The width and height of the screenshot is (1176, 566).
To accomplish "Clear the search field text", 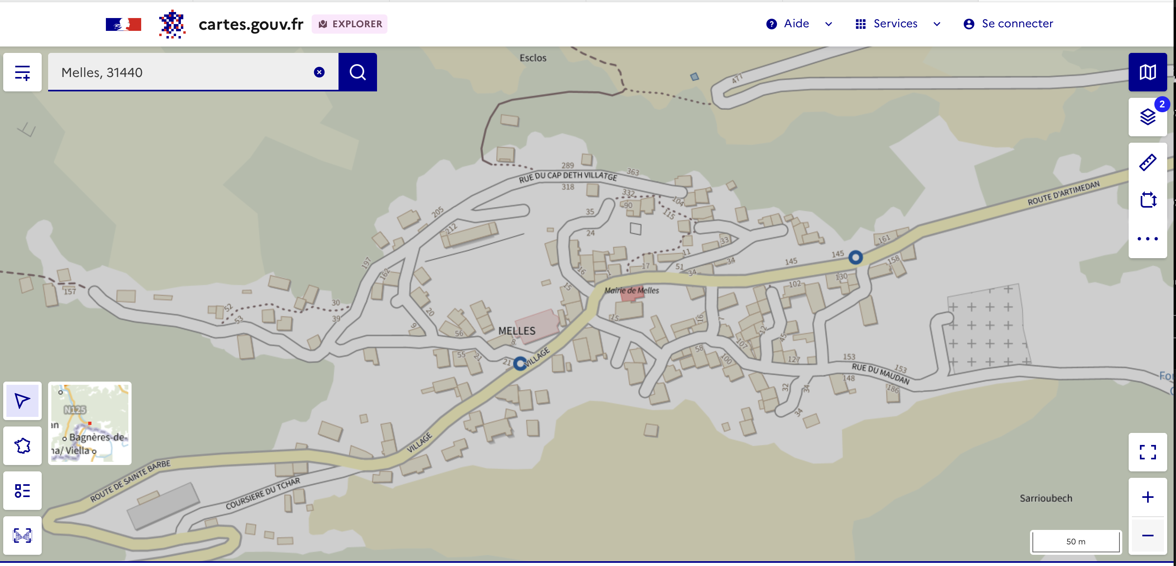I will coord(319,72).
